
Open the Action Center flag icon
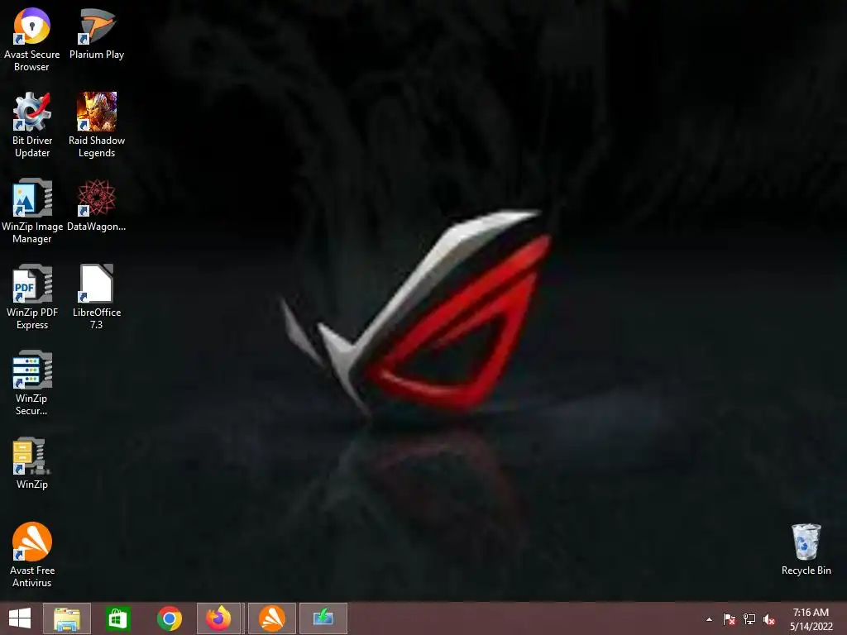(x=730, y=619)
